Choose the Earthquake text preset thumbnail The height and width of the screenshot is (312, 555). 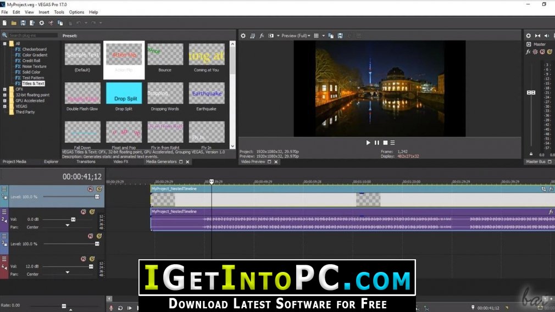click(207, 93)
